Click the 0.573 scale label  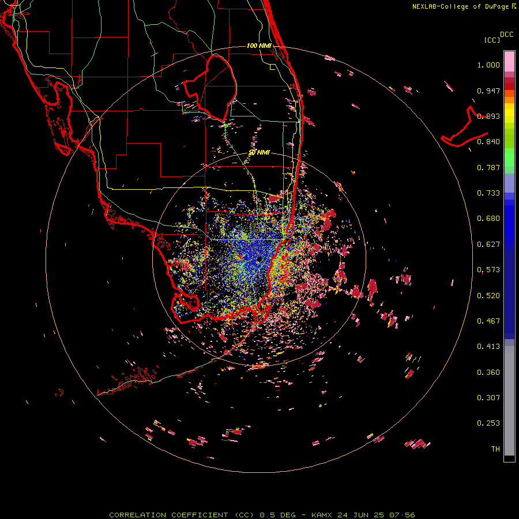click(x=488, y=270)
